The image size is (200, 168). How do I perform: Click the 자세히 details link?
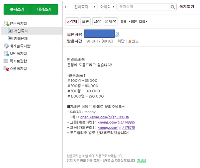click(142, 161)
